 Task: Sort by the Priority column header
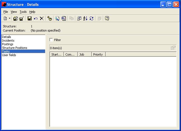click(x=98, y=54)
